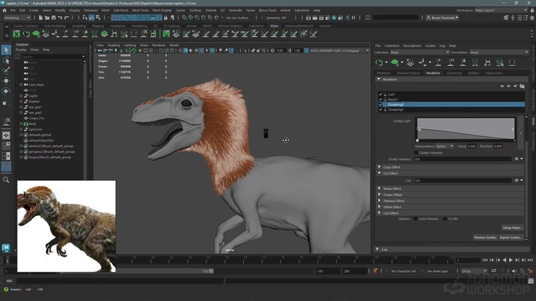Click the Lasso select tool
Image resolution: width=536 pixels, height=301 pixels.
click(x=6, y=61)
